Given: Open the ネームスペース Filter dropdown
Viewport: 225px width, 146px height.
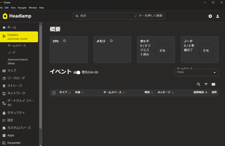Looking at the screenshot, I should [x=196, y=72].
